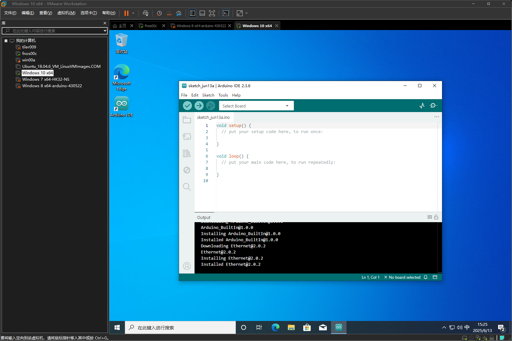Open the Arduino File menu
This screenshot has height=341, width=512.
tap(184, 95)
